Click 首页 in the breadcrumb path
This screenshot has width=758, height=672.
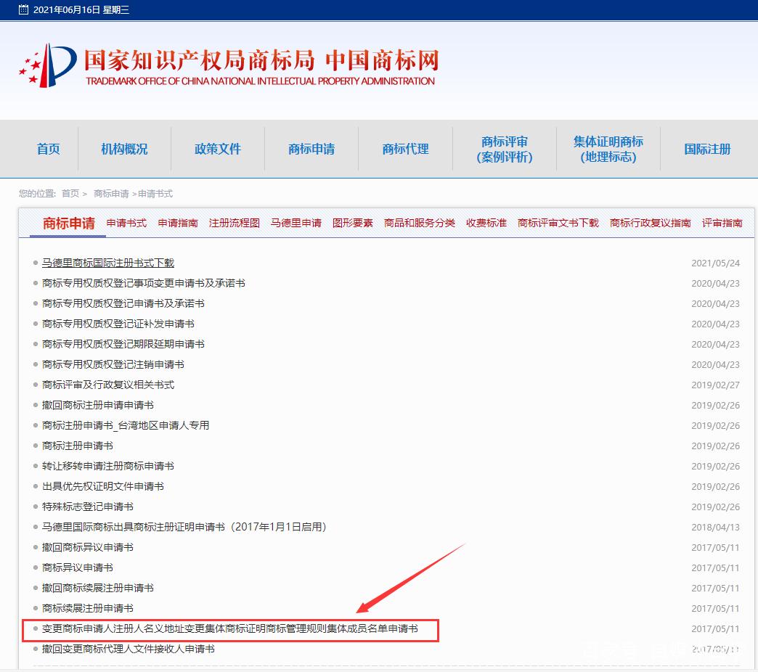[x=70, y=194]
